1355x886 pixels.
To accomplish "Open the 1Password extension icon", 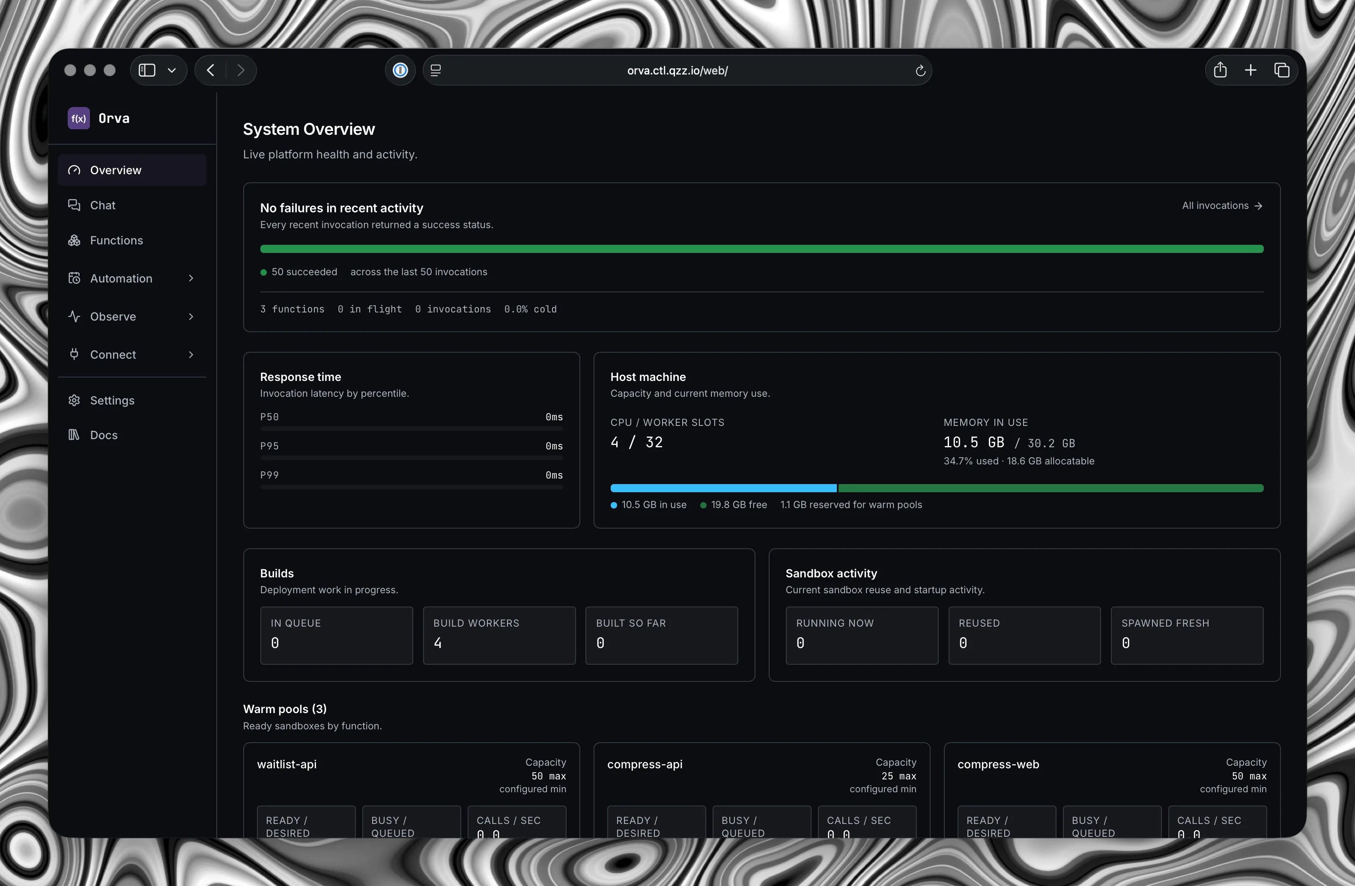I will point(400,70).
